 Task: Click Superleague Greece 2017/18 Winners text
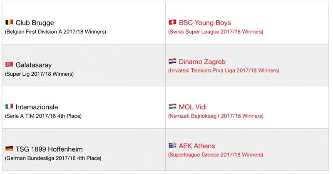216,155
